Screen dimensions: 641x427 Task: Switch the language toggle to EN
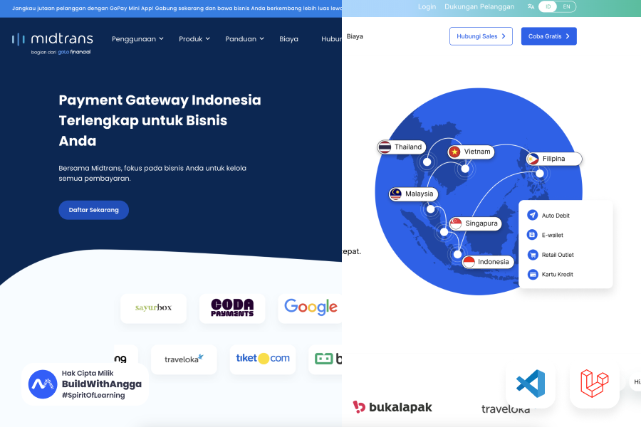tap(567, 6)
